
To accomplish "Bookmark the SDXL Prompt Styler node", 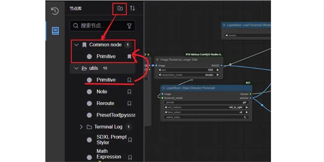I will (x=130, y=140).
